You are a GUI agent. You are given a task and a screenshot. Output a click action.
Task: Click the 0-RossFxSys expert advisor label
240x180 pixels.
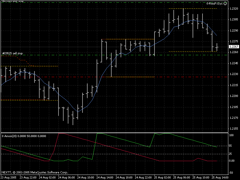[x=214, y=4]
